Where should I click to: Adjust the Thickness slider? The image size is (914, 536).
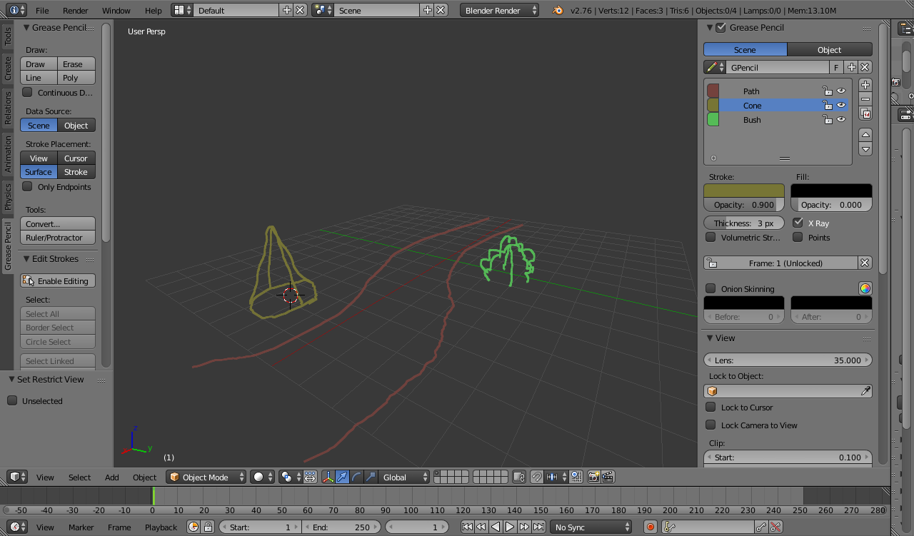click(744, 223)
